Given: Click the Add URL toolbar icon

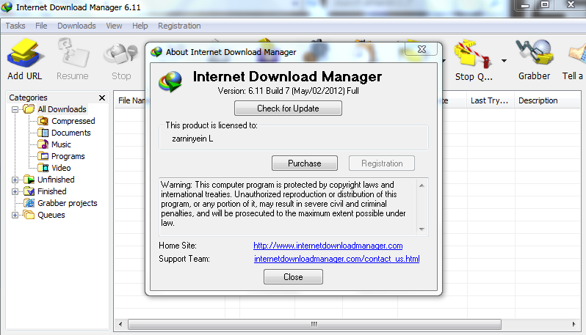Looking at the screenshot, I should [x=25, y=54].
